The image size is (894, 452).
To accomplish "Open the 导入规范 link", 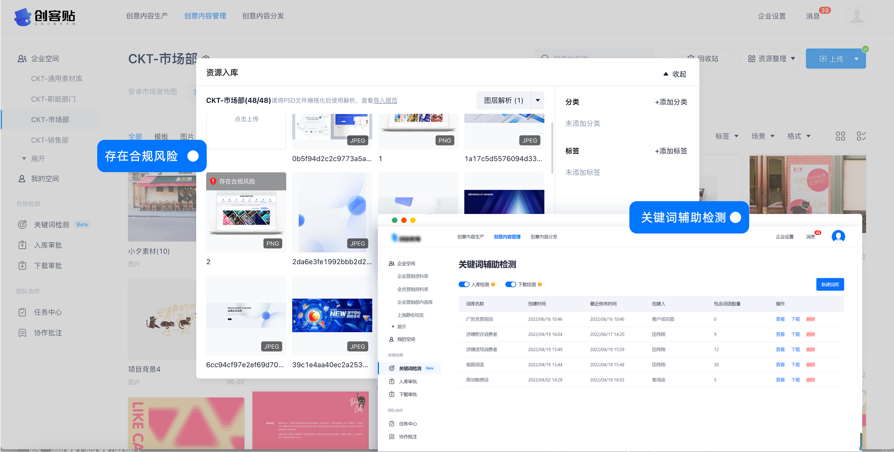I will [x=385, y=100].
